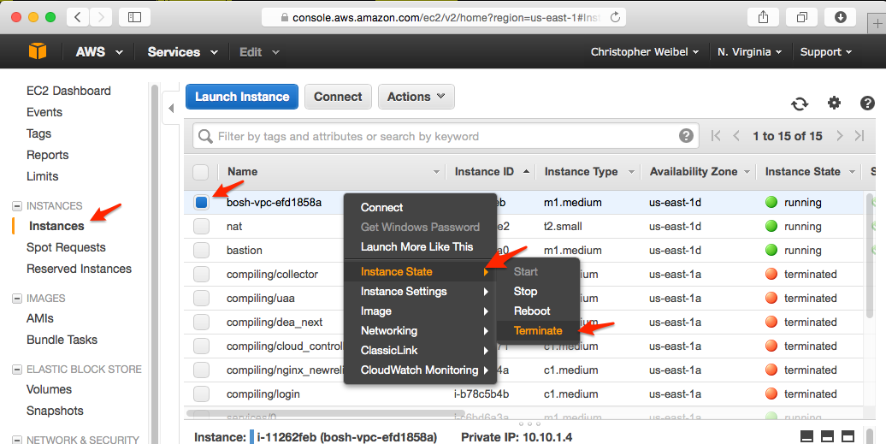Open the settings gear icon

click(x=834, y=103)
